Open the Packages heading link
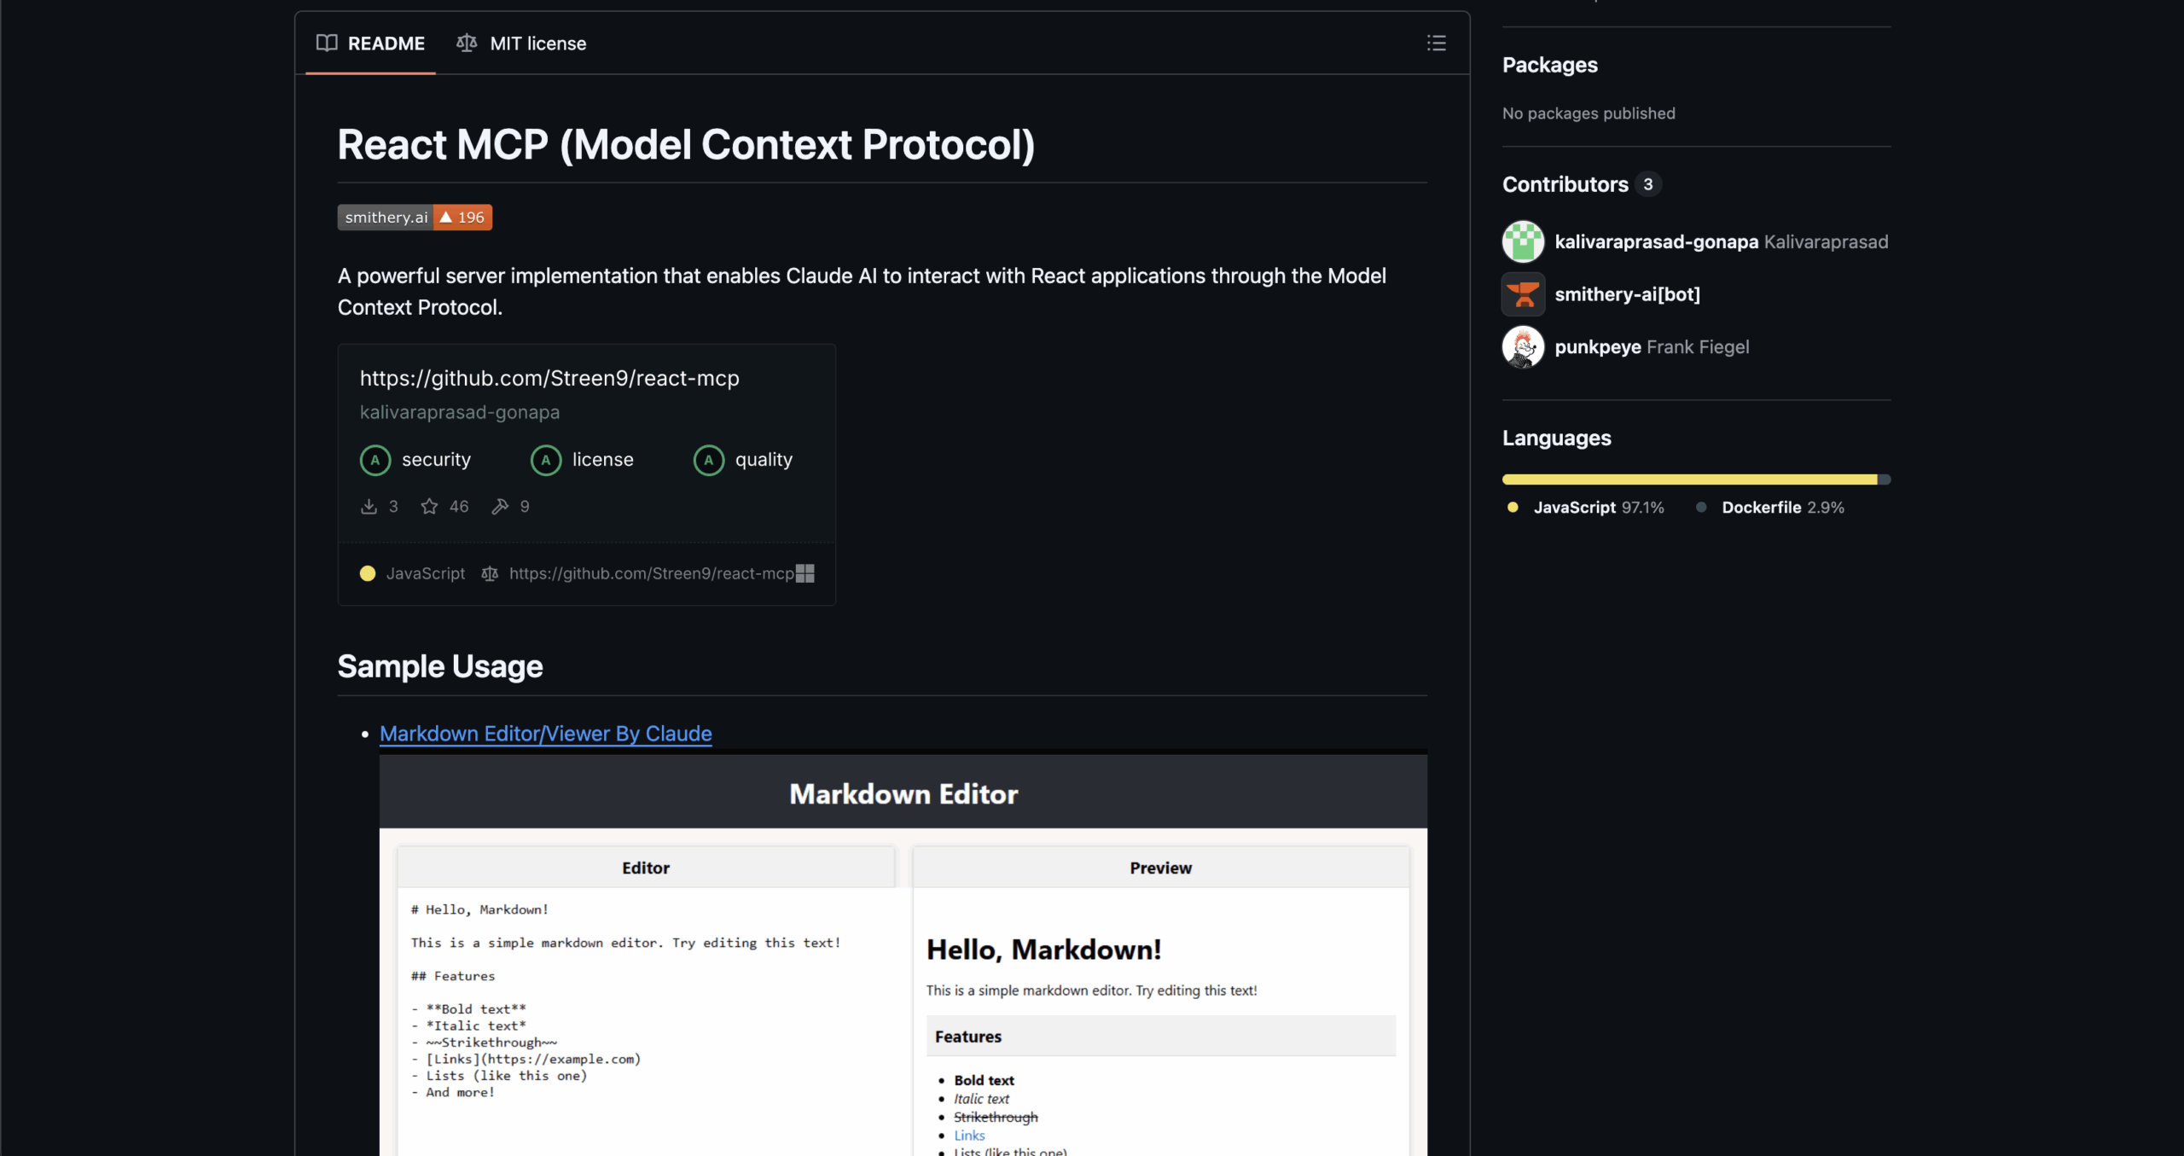Viewport: 2184px width, 1156px height. click(1549, 65)
